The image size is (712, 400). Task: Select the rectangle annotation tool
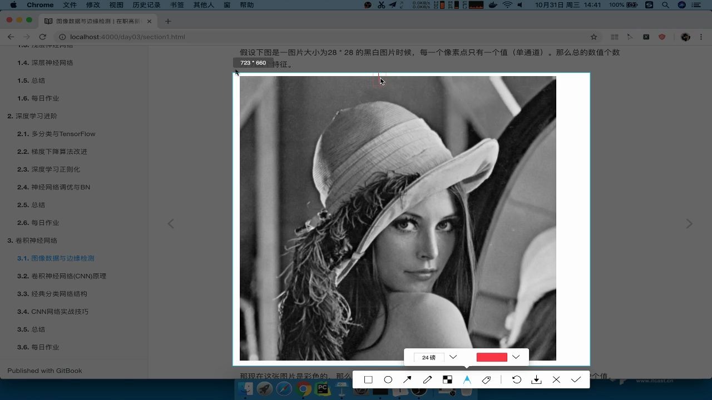[368, 380]
